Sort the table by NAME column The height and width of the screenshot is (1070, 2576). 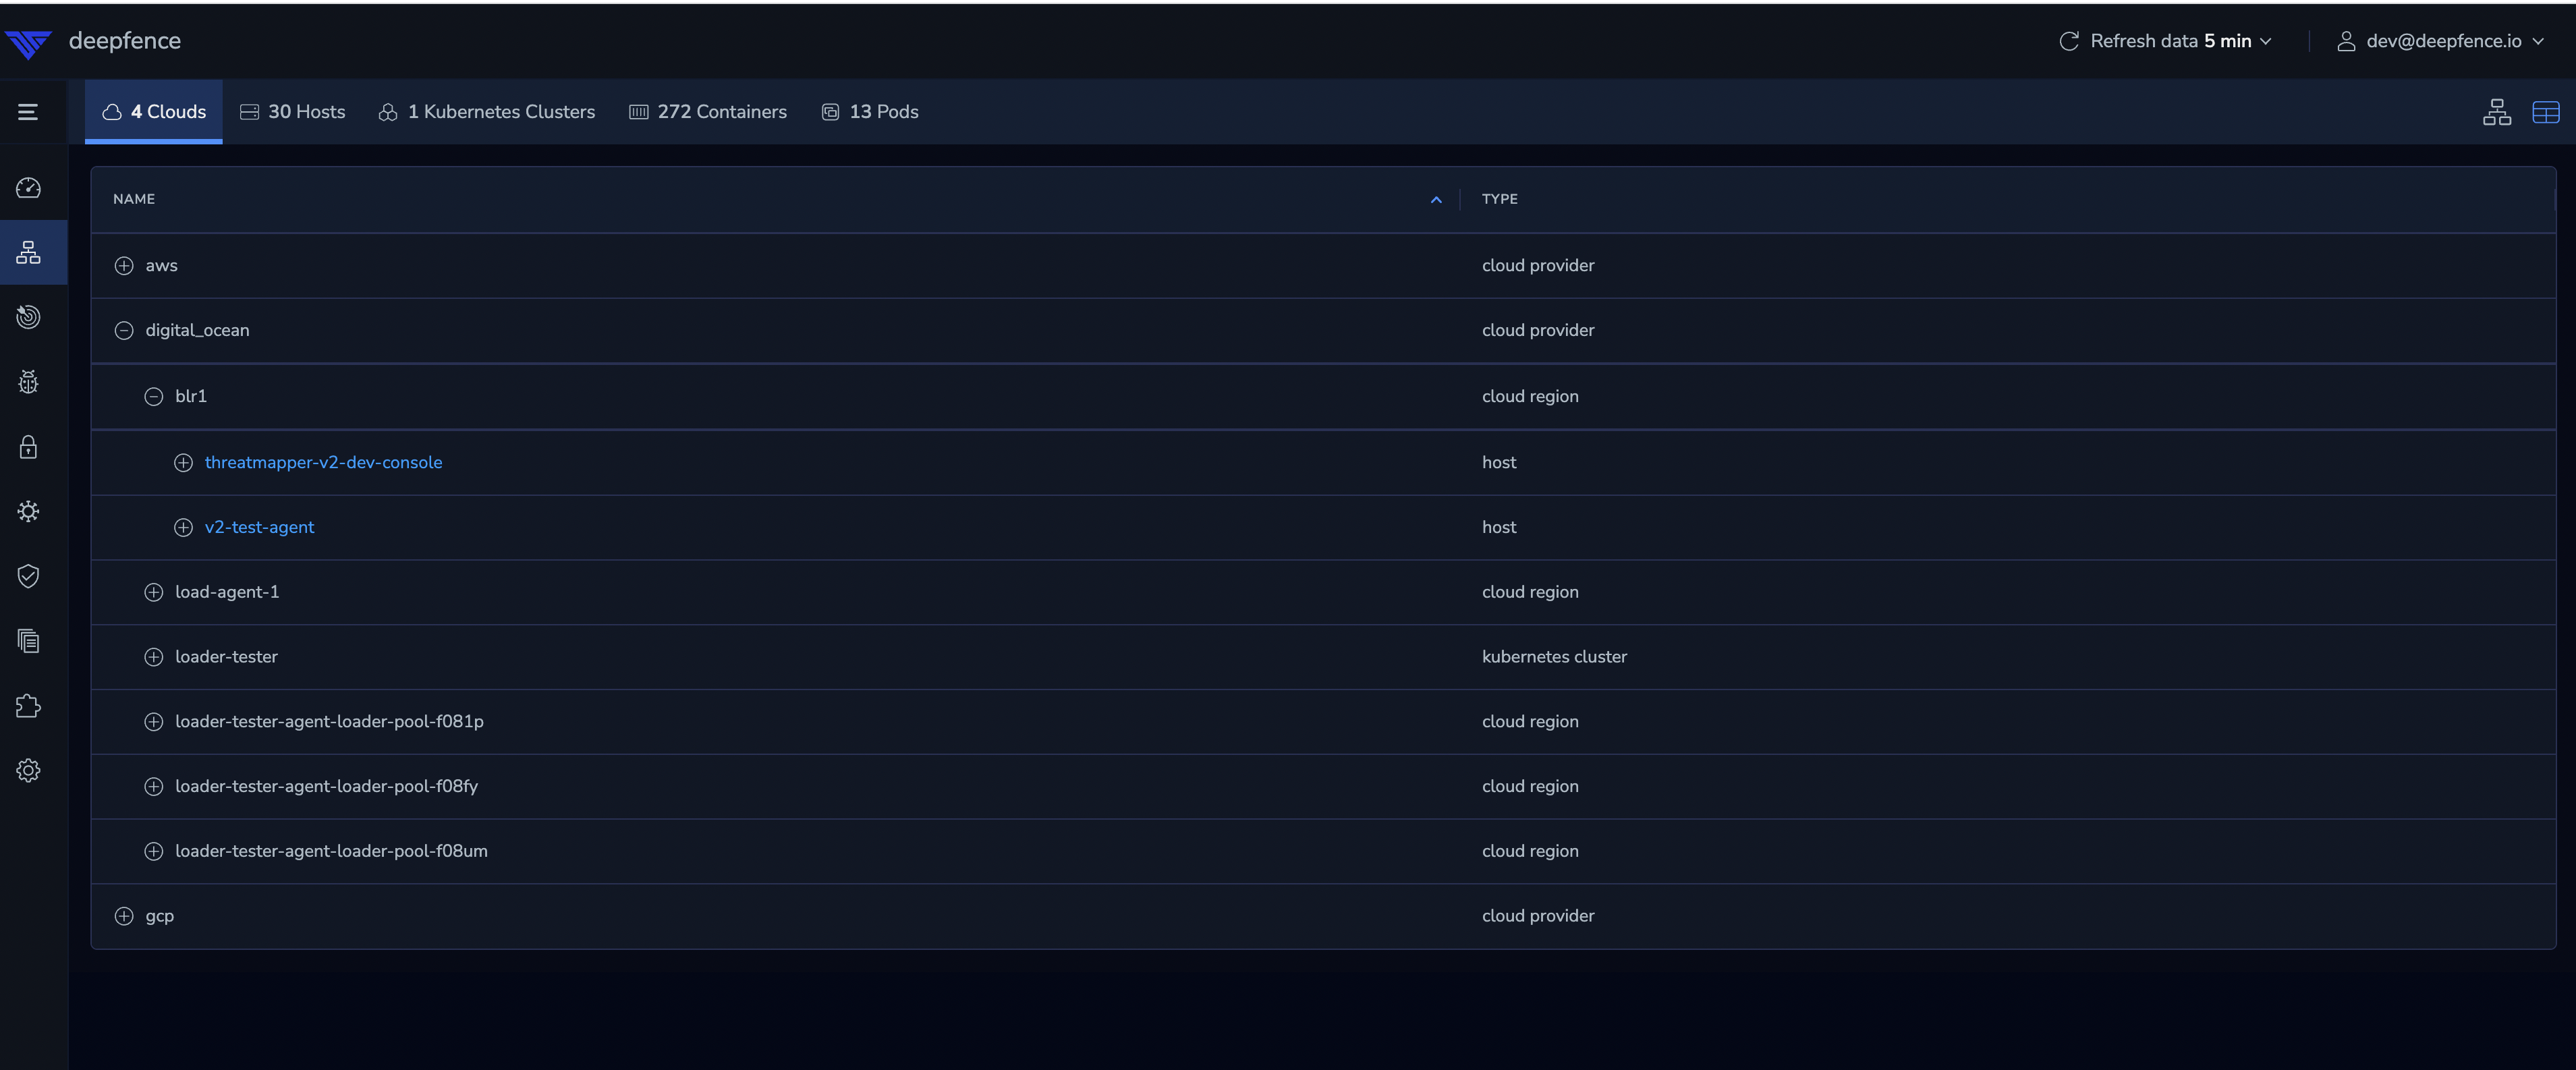pyautogui.click(x=134, y=199)
